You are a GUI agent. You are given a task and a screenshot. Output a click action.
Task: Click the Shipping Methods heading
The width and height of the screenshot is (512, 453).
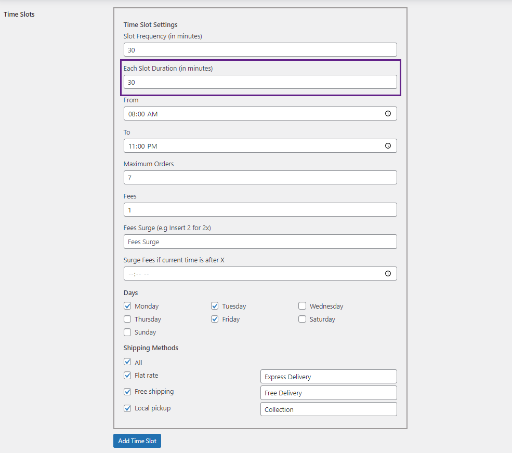[x=151, y=348]
